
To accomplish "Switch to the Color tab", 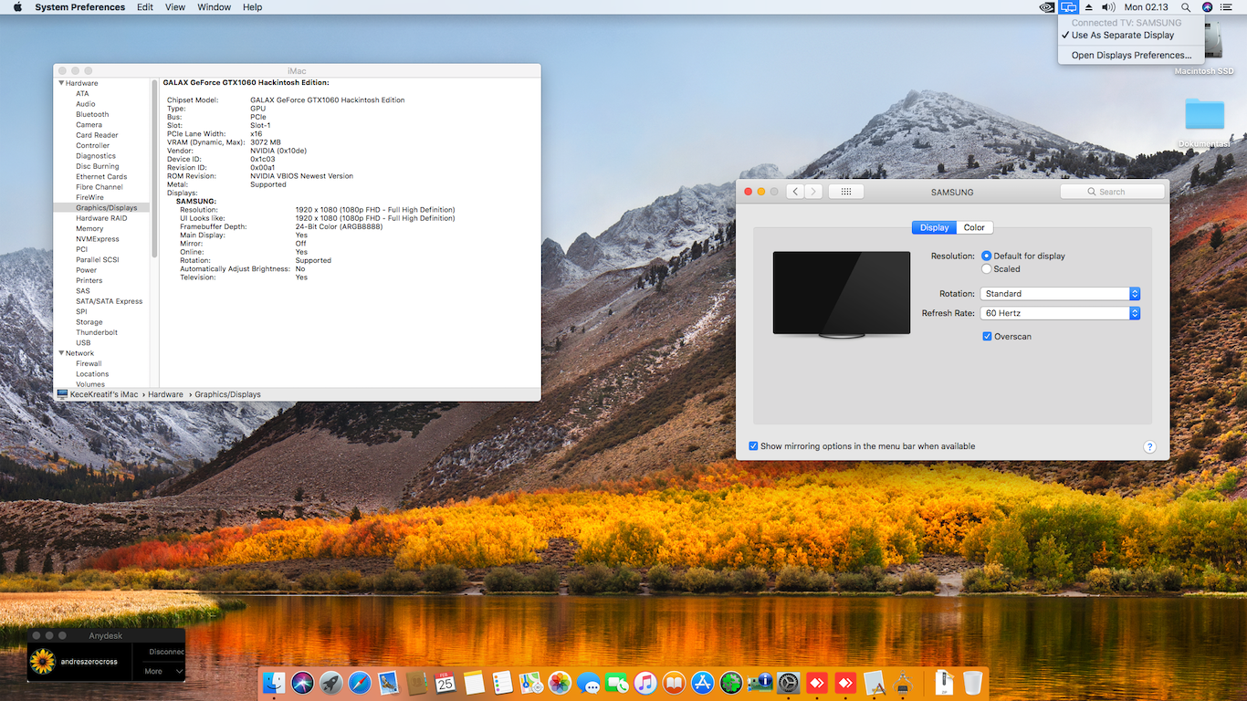I will tap(974, 227).
